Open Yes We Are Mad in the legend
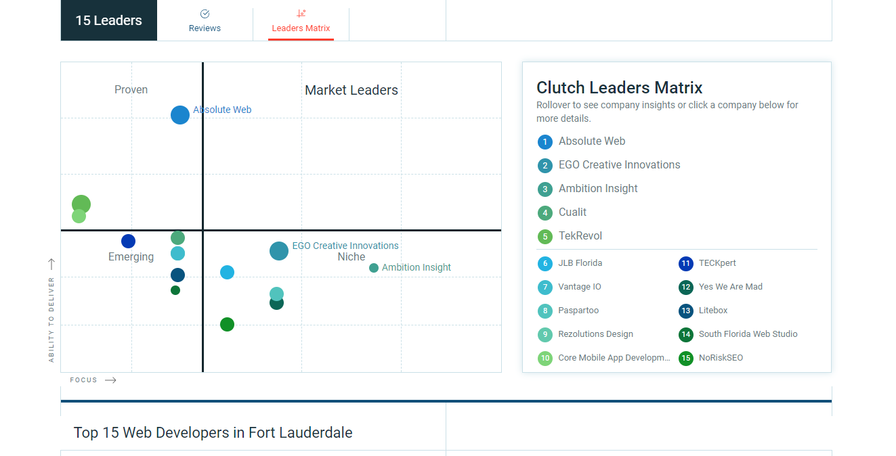The image size is (896, 456). 731,287
